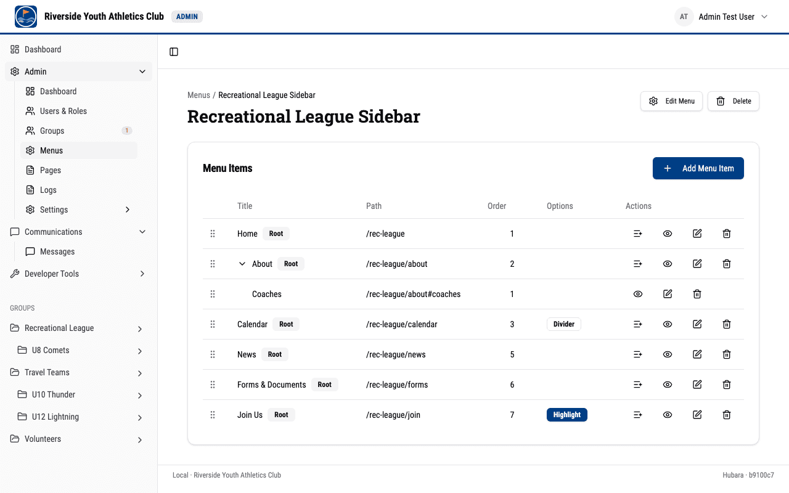Click the Edit Menu button

coord(672,101)
